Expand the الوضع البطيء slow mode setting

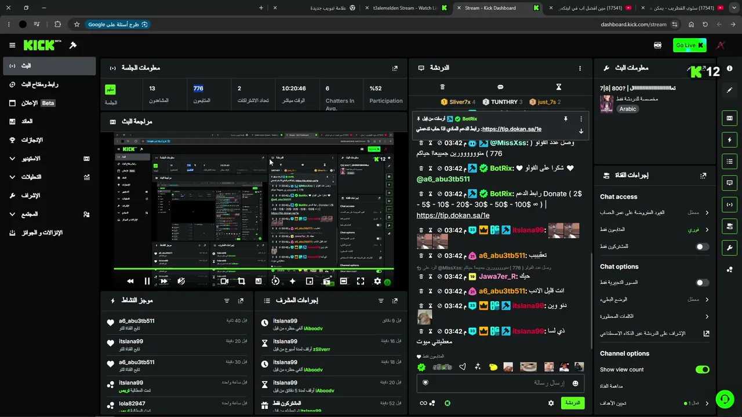click(653, 299)
